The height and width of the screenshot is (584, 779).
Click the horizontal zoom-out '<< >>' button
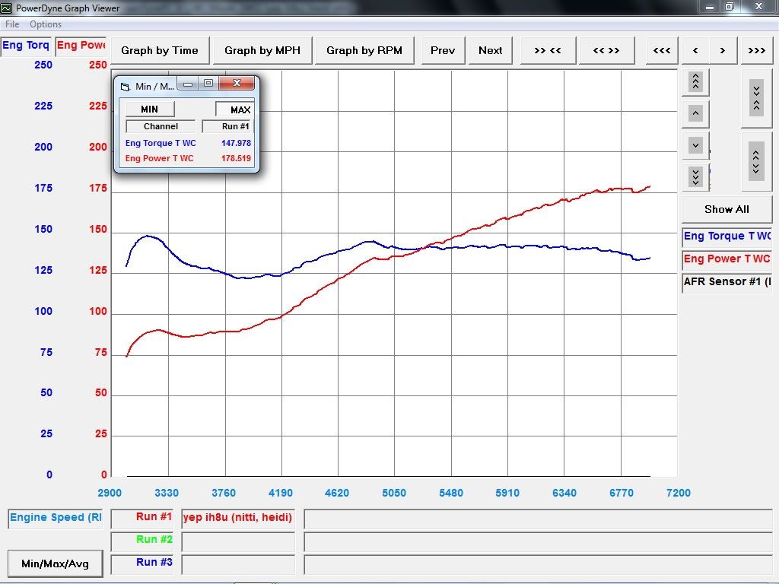606,51
